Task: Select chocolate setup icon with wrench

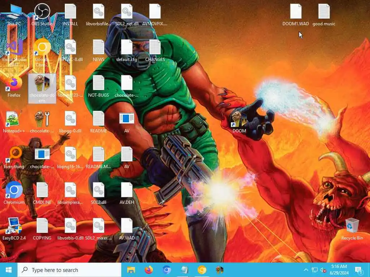Action: (x=42, y=122)
